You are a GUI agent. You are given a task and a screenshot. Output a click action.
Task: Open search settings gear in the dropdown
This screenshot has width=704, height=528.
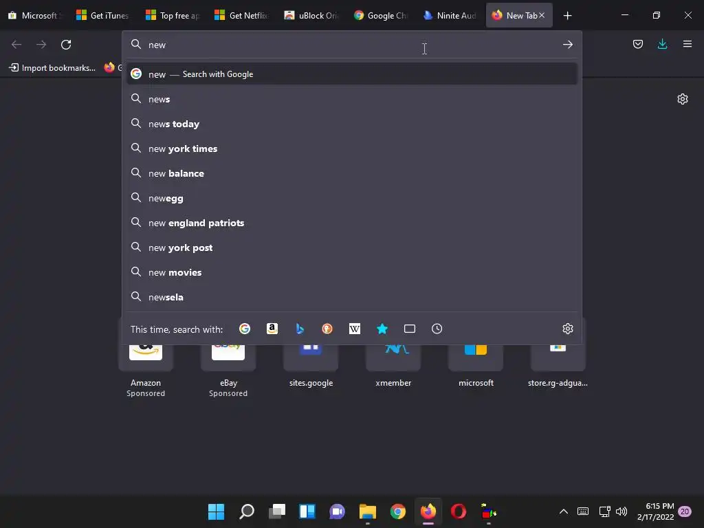[x=567, y=329]
